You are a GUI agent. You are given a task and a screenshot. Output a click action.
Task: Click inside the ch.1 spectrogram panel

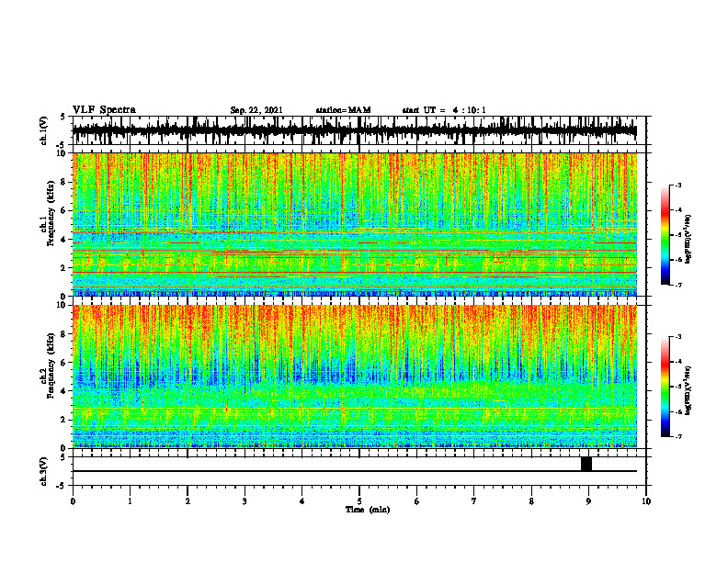[x=355, y=224]
